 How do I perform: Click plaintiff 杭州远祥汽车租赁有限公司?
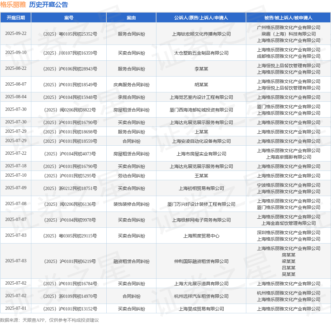pos(201,297)
